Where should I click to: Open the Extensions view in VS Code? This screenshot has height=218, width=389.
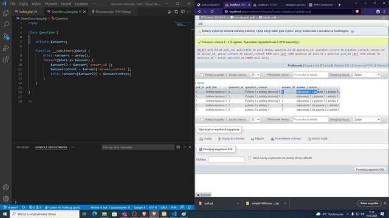click(5, 59)
